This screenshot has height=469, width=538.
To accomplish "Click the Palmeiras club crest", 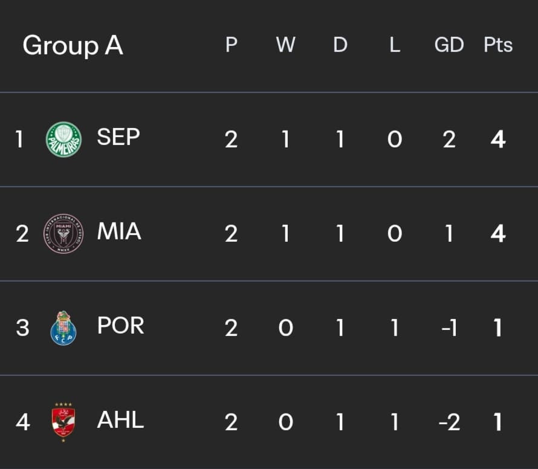I will [x=64, y=140].
